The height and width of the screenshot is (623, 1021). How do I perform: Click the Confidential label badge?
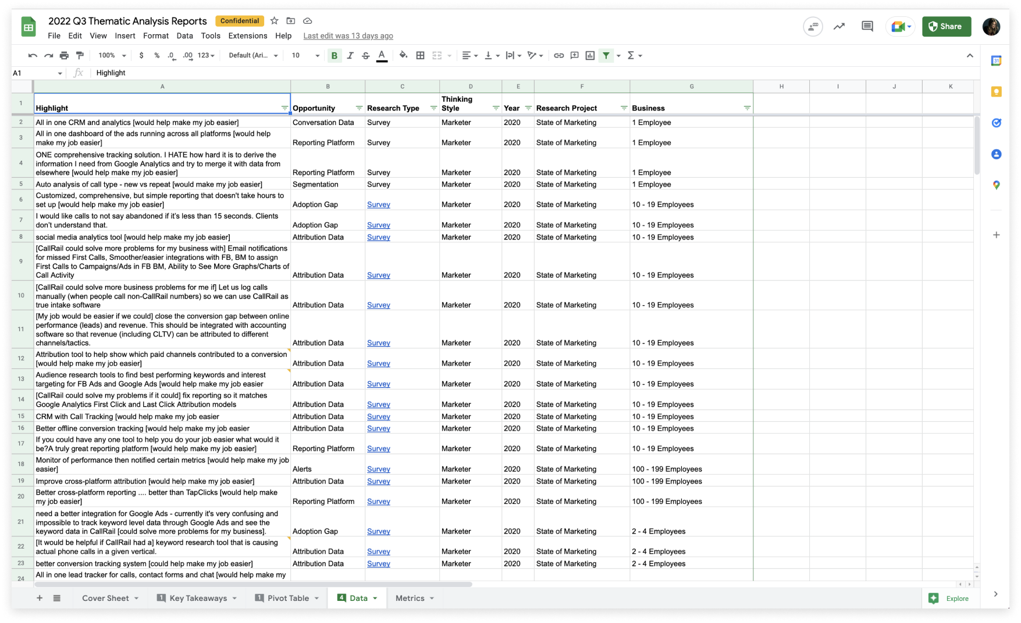pyautogui.click(x=240, y=21)
